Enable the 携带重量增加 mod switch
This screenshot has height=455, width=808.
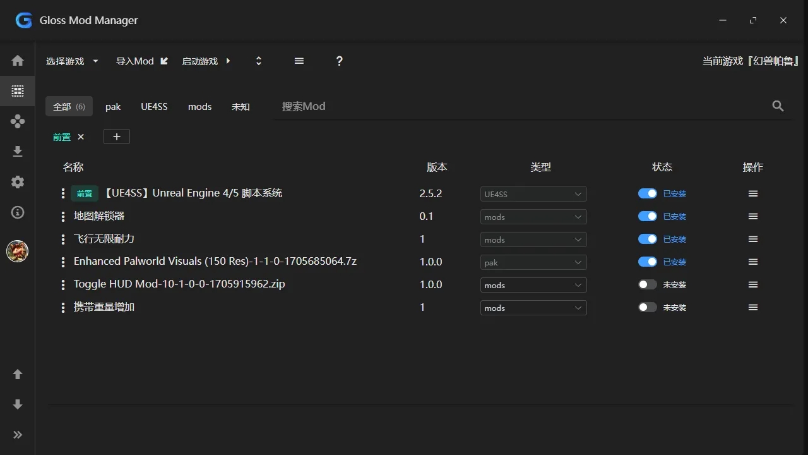(x=648, y=307)
